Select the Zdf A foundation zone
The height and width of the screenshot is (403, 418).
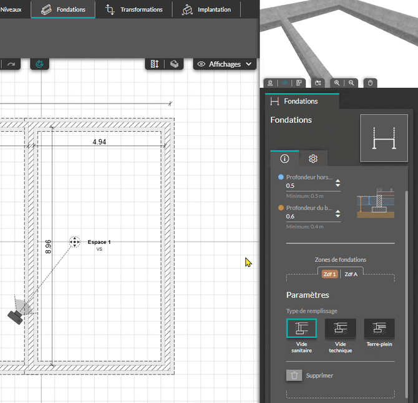[351, 274]
